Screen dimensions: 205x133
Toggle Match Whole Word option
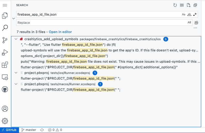tap(189, 14)
